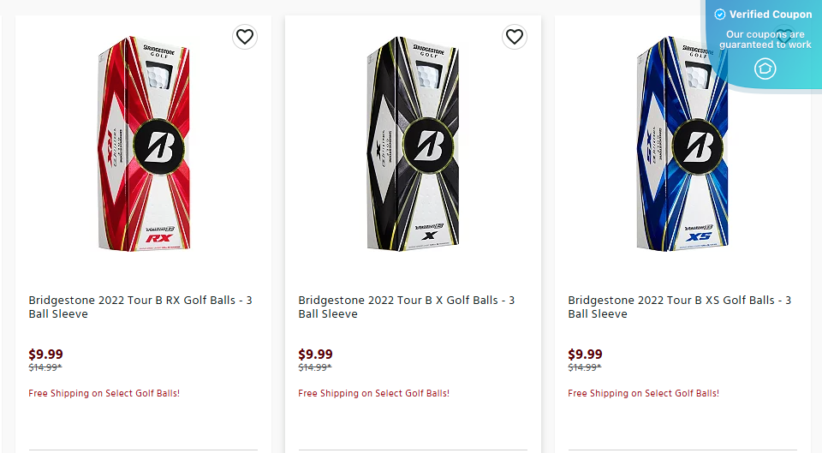The width and height of the screenshot is (822, 453).
Task: Open Bridgestone 2022 Tour B RX product title
Action: 140,307
